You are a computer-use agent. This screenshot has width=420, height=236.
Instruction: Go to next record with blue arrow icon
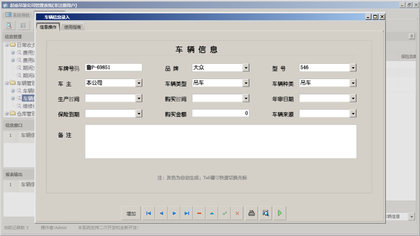pyautogui.click(x=174, y=213)
